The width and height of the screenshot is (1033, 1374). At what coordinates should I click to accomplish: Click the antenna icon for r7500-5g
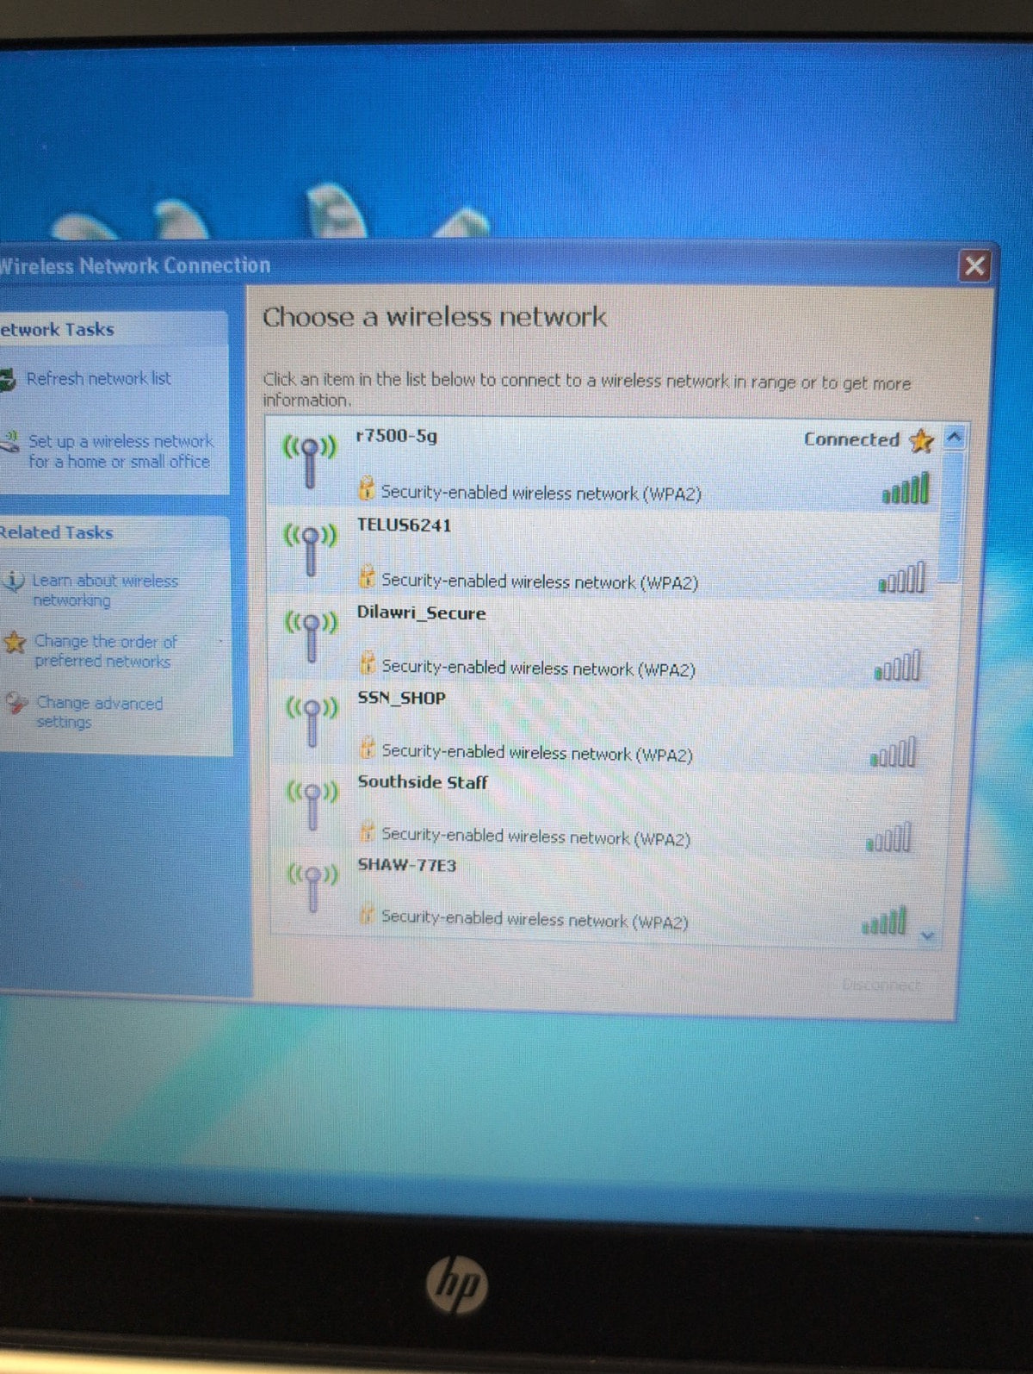click(x=311, y=462)
